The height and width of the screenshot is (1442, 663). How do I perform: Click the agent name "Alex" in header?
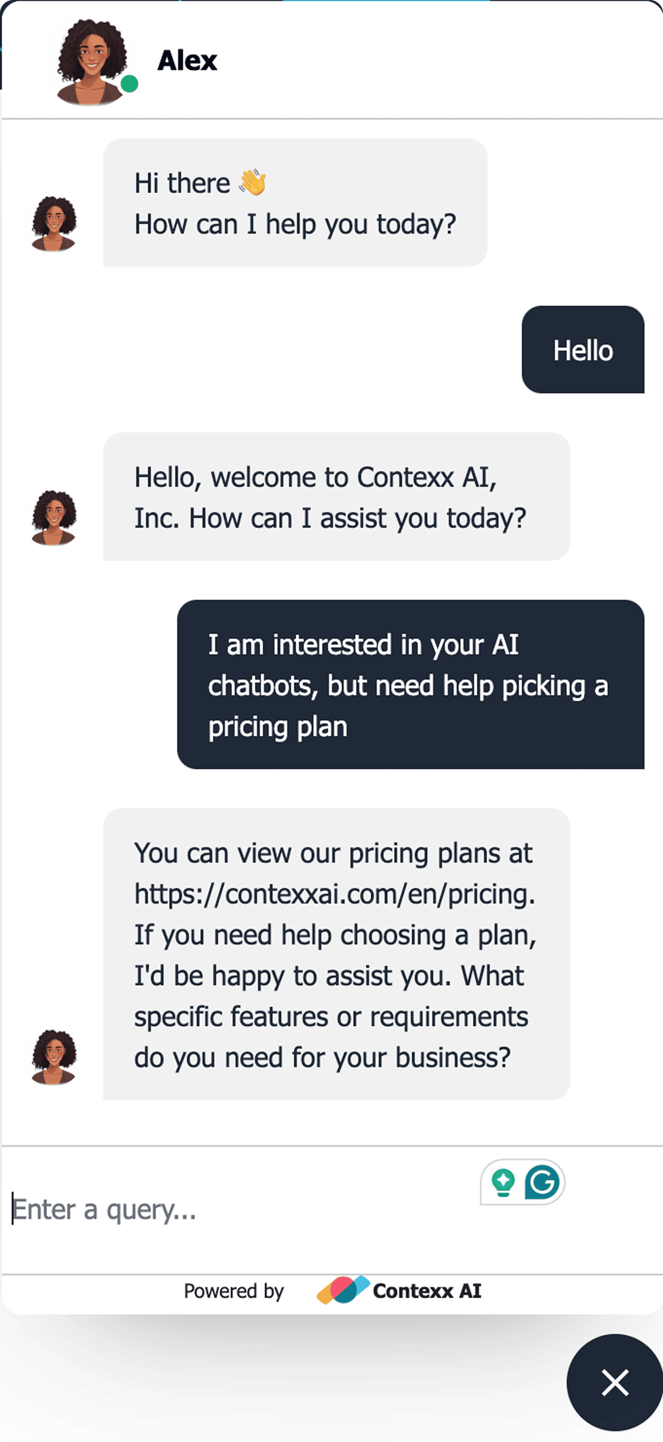tap(187, 60)
